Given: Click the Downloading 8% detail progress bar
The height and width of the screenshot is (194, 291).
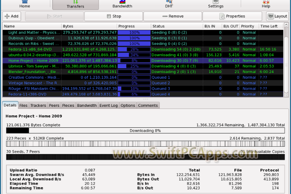Looking at the screenshot, I should coord(145,131).
